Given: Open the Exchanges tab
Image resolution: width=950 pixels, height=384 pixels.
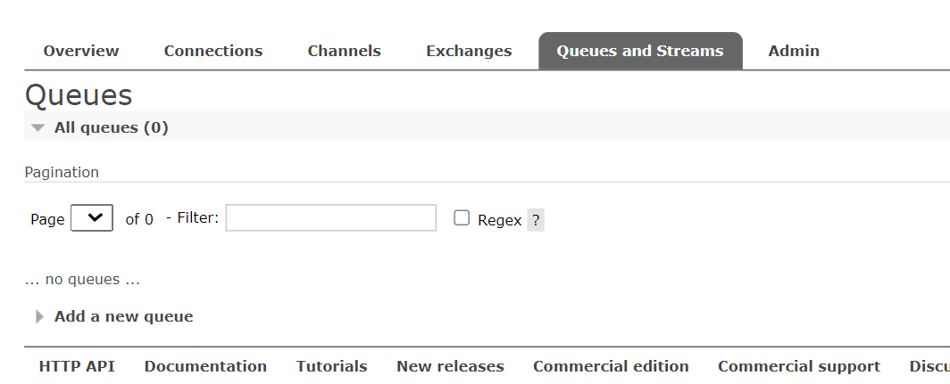Looking at the screenshot, I should (x=469, y=51).
